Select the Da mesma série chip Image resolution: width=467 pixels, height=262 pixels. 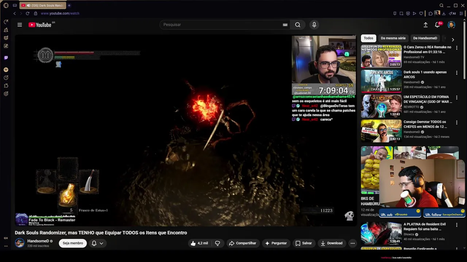coord(393,38)
